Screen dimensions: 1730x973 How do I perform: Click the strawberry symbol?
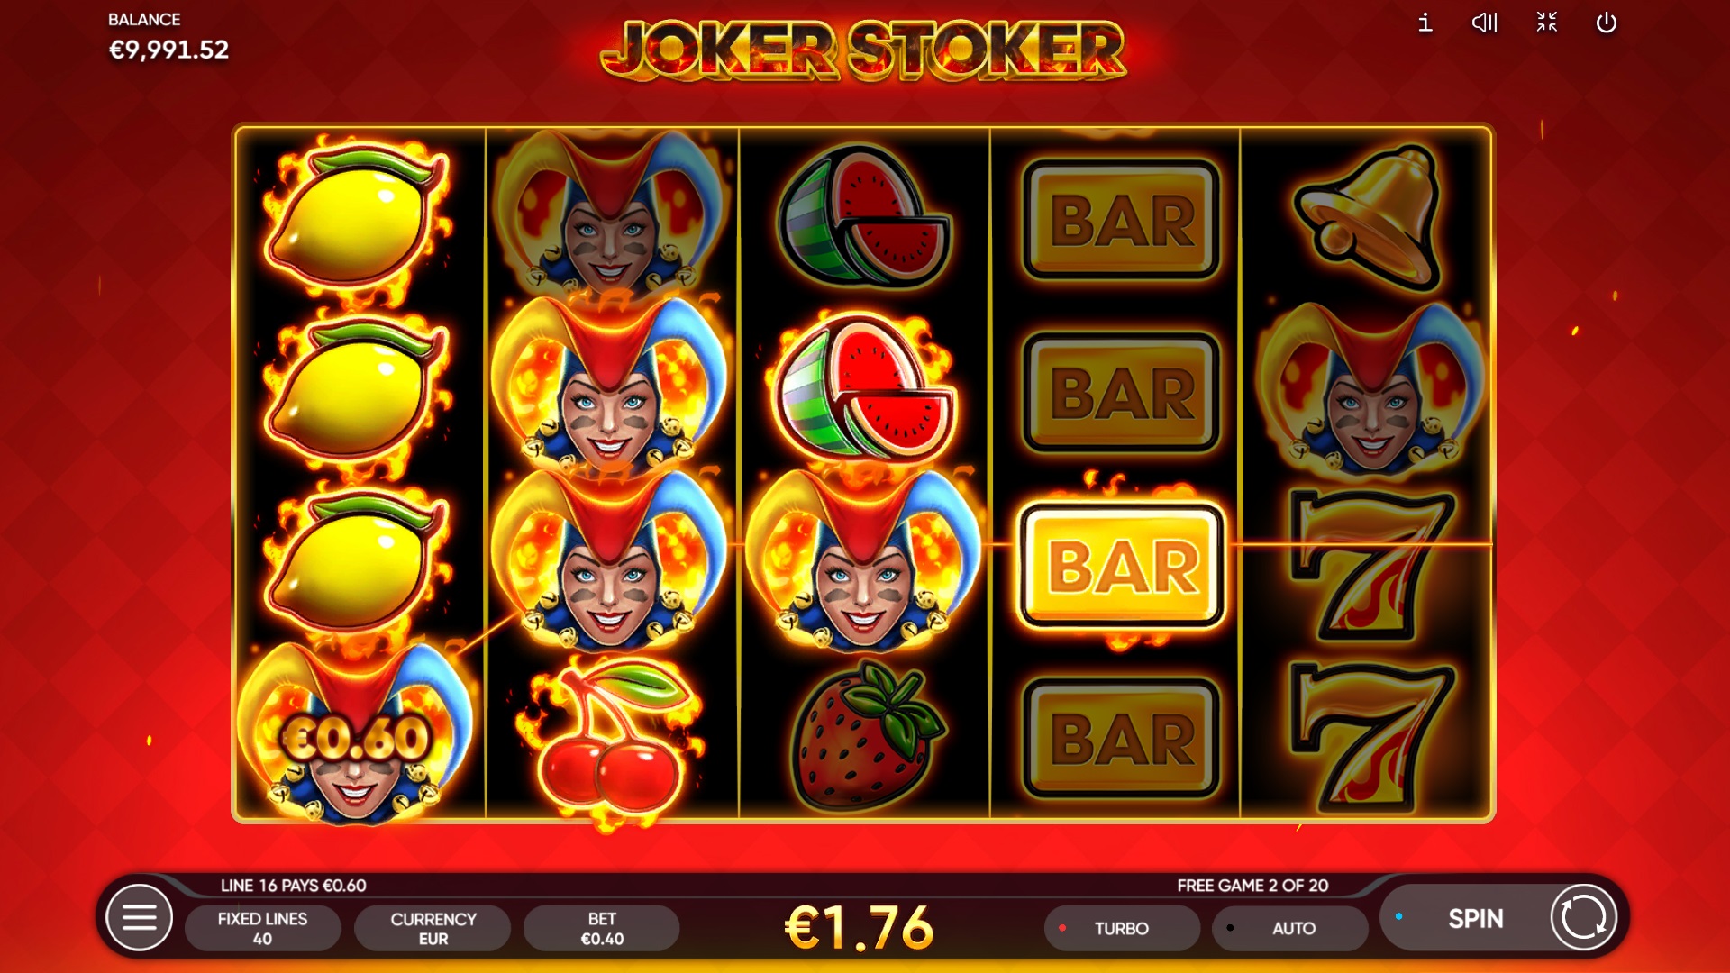coord(867,734)
